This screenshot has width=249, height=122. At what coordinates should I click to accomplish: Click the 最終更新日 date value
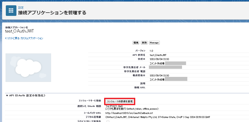coord(159,75)
